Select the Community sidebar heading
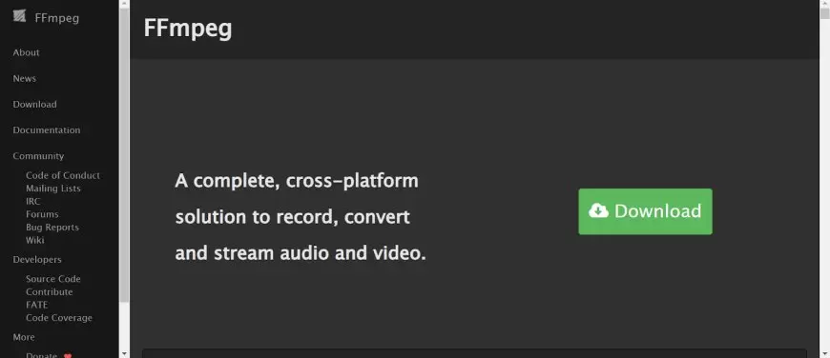 [39, 156]
